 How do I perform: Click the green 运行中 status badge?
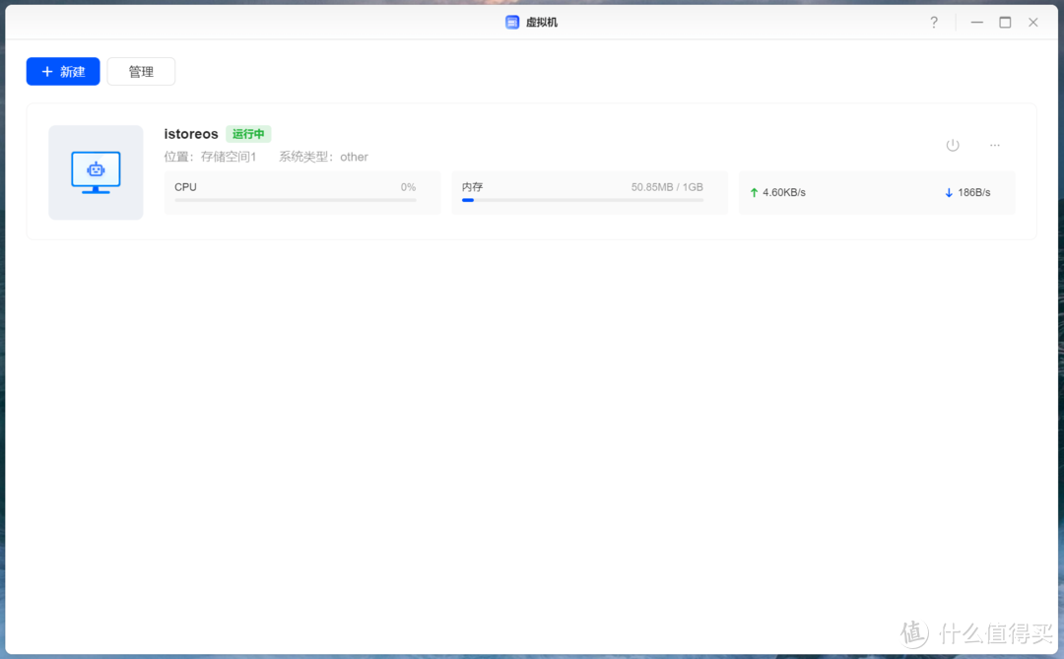[x=248, y=134]
